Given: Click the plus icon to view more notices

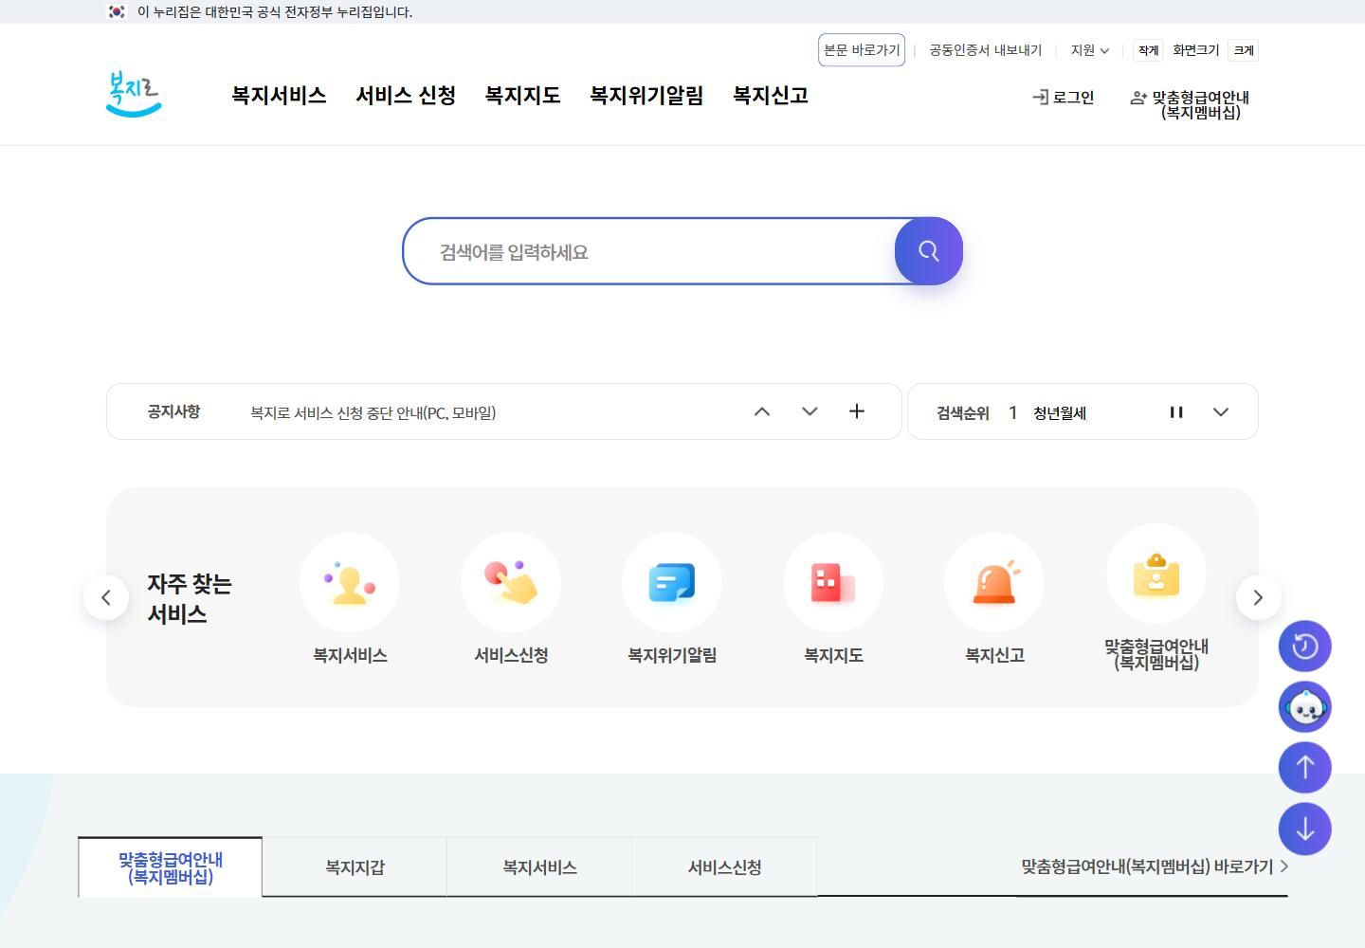Looking at the screenshot, I should coord(857,411).
